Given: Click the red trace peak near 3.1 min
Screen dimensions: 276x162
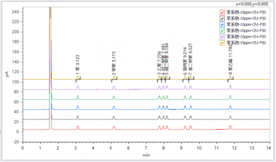Looking at the screenshot, I should (78, 127).
